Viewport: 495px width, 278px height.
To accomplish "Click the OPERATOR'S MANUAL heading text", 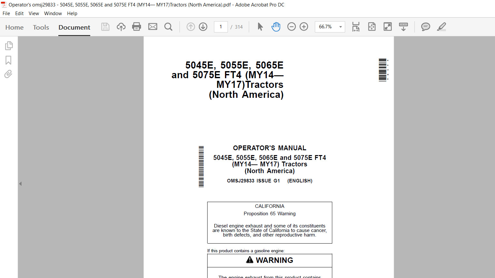I will point(270,148).
